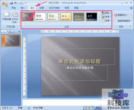Apply the black sixth theme thumbnail
The height and width of the screenshot is (110, 134).
[x=91, y=17]
